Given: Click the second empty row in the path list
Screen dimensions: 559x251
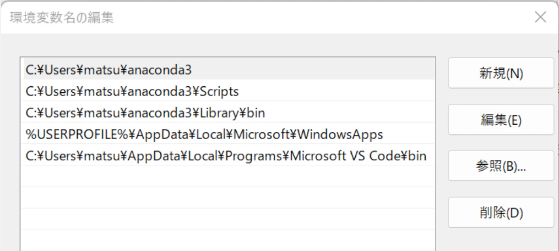Looking at the screenshot, I should click(x=227, y=197).
